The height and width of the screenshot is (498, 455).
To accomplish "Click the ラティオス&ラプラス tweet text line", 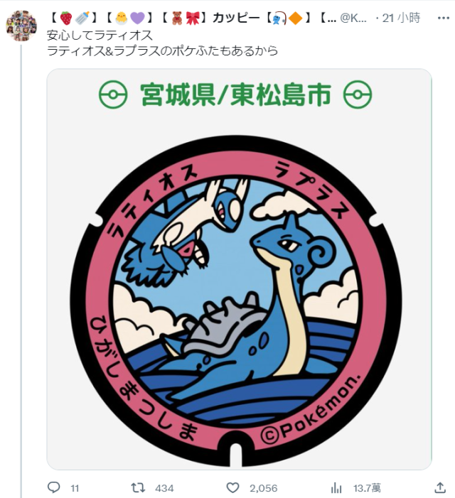I will coord(162,50).
